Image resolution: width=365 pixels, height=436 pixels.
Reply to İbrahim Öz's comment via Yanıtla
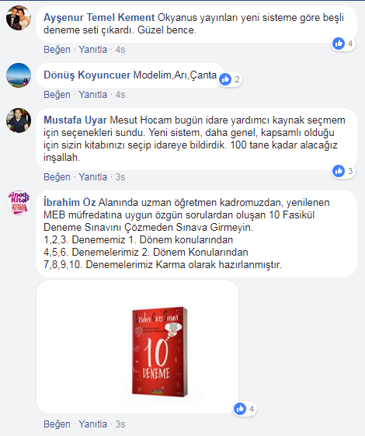coord(92,424)
